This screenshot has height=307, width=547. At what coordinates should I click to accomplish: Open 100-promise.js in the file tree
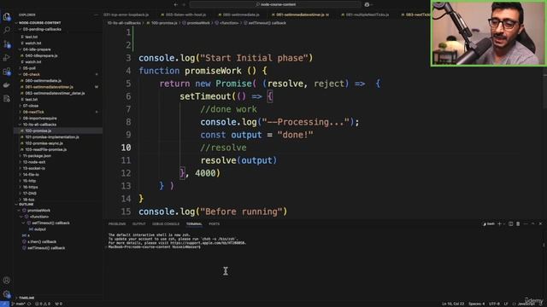point(38,130)
